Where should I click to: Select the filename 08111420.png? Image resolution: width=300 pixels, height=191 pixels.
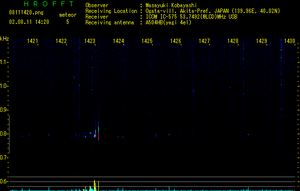26,13
